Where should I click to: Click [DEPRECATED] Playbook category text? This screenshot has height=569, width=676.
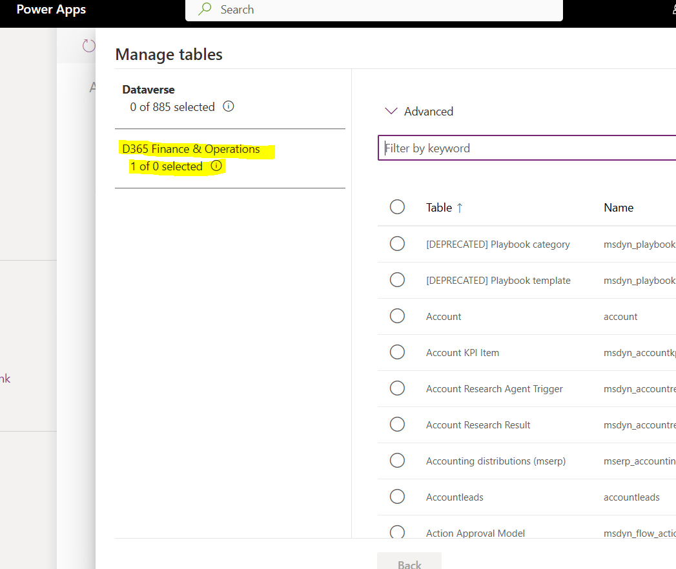click(498, 245)
